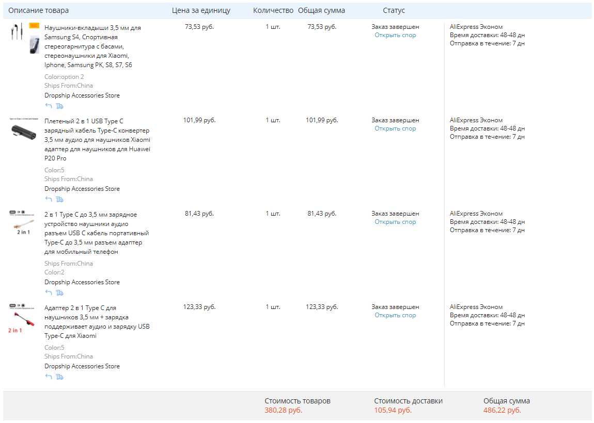
Task: Click "Открыть спор" for the 81,43 руб. item
Action: (395, 222)
